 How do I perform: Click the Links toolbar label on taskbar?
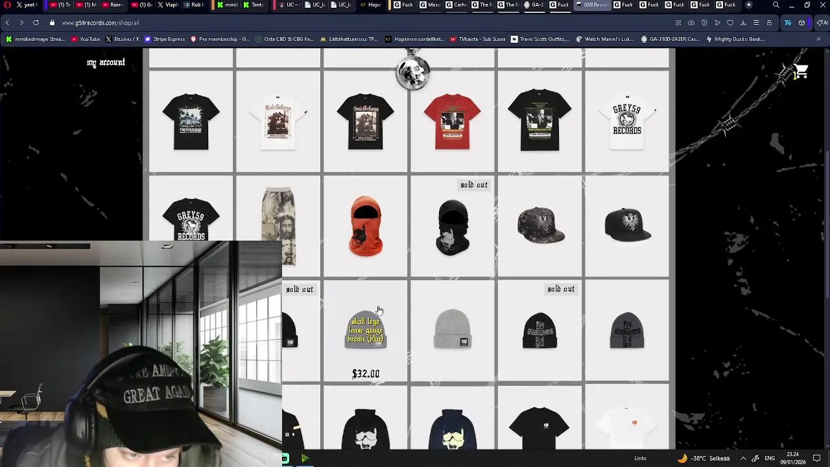[640, 459]
